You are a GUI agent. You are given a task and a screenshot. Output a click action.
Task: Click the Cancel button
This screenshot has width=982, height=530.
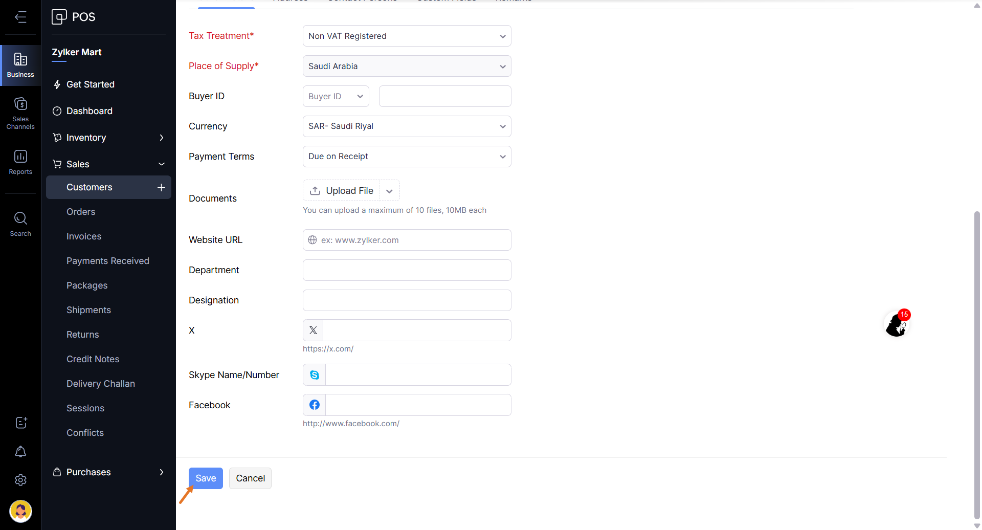(250, 478)
